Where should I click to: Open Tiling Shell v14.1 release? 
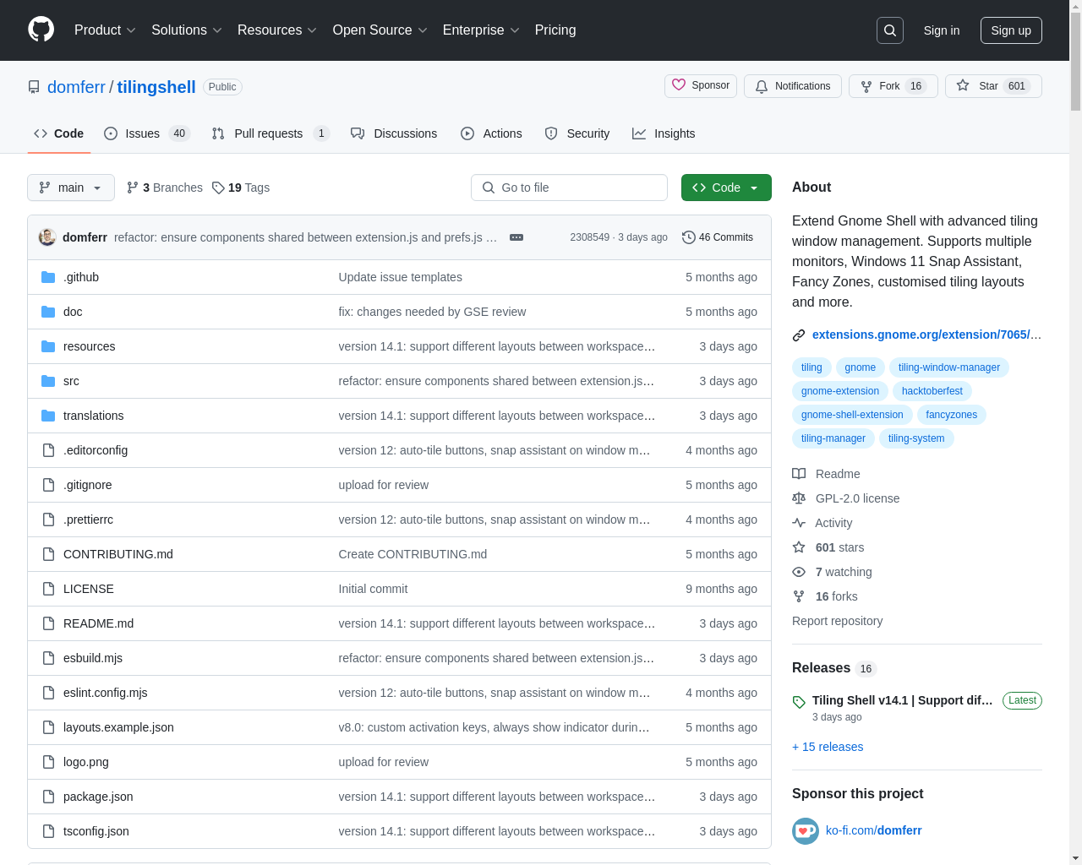click(x=902, y=700)
